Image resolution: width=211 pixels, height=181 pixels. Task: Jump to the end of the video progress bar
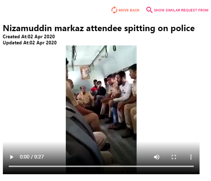point(193,166)
